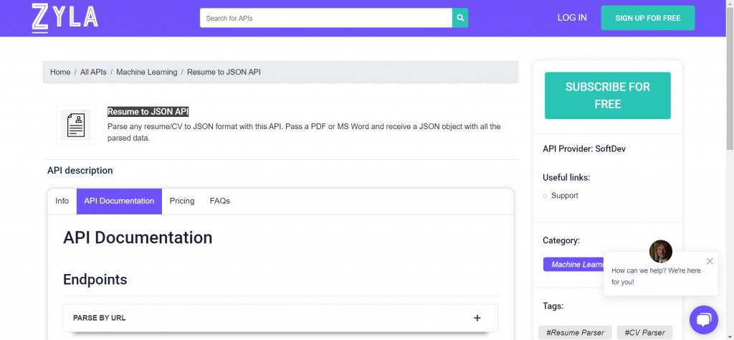This screenshot has width=734, height=340.
Task: Open the FAQs tab
Action: coord(219,202)
